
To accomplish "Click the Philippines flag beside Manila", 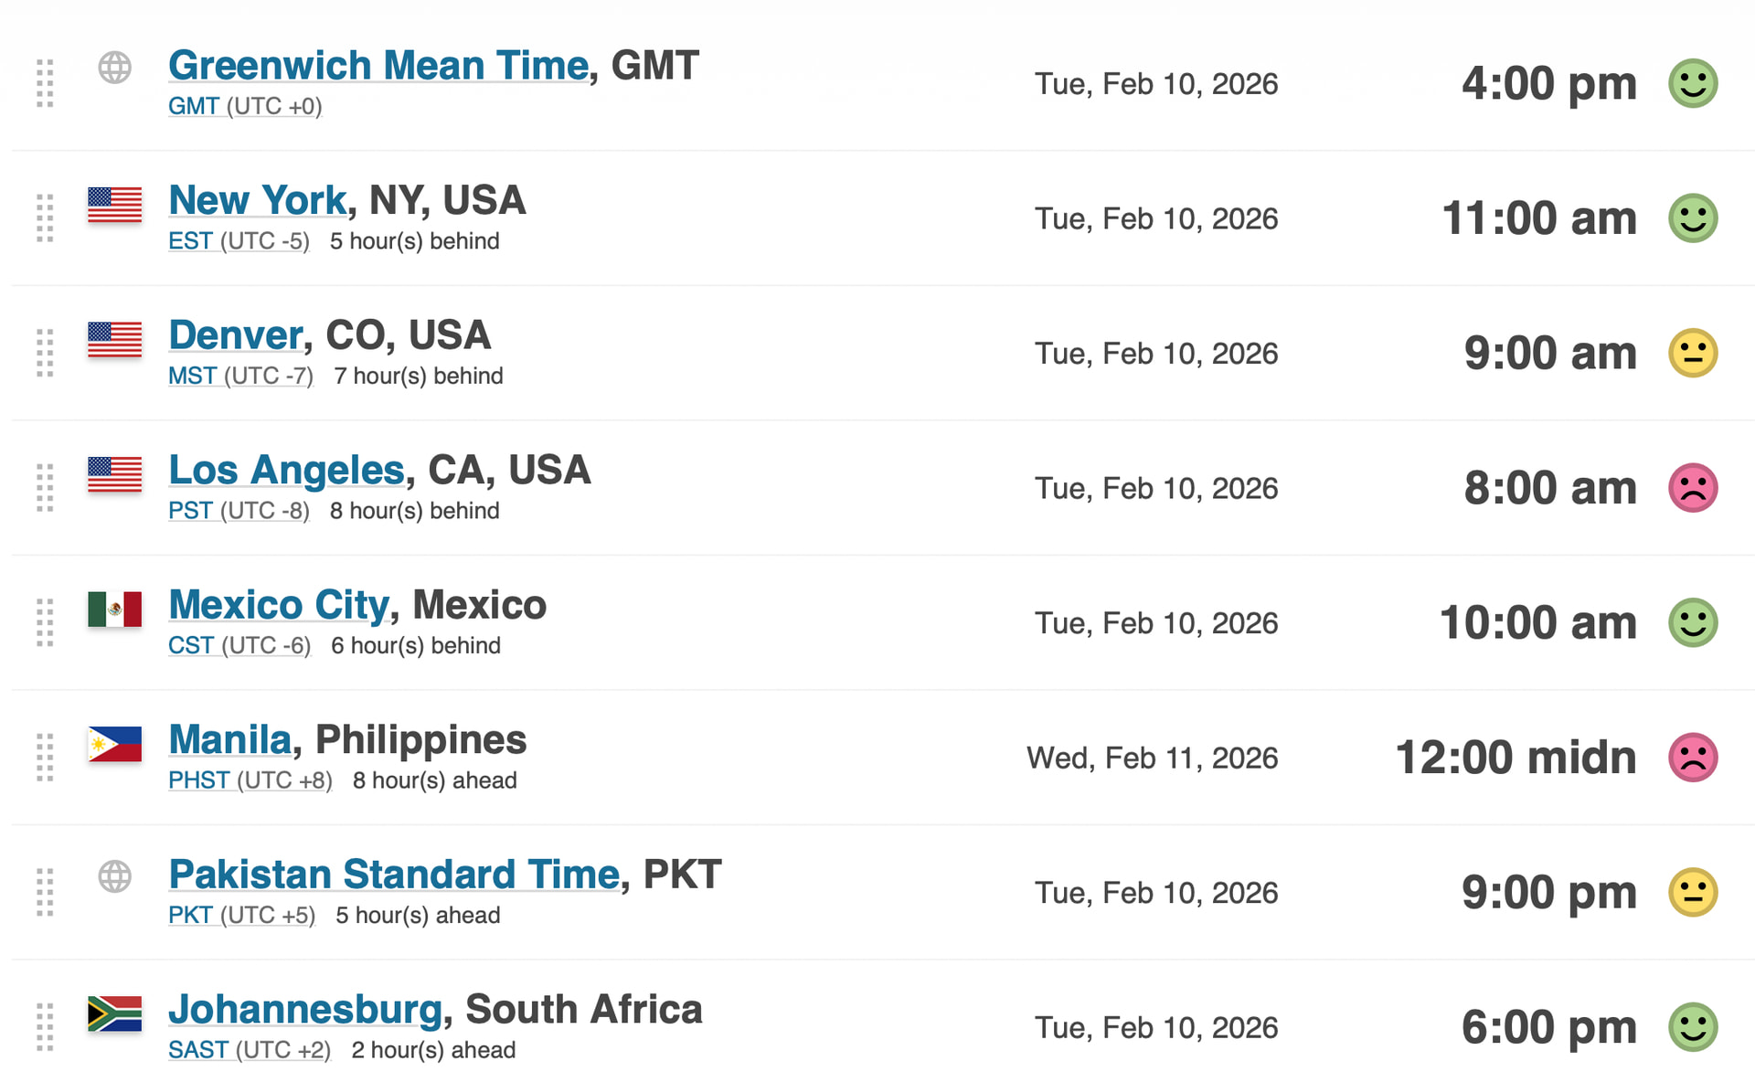I will coord(115,744).
